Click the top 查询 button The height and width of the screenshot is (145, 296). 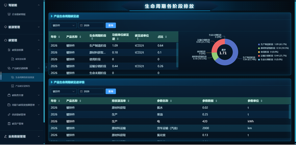pyautogui.click(x=111, y=25)
